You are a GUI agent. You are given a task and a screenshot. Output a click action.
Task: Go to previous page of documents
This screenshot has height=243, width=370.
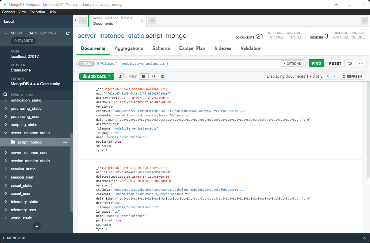point(328,76)
